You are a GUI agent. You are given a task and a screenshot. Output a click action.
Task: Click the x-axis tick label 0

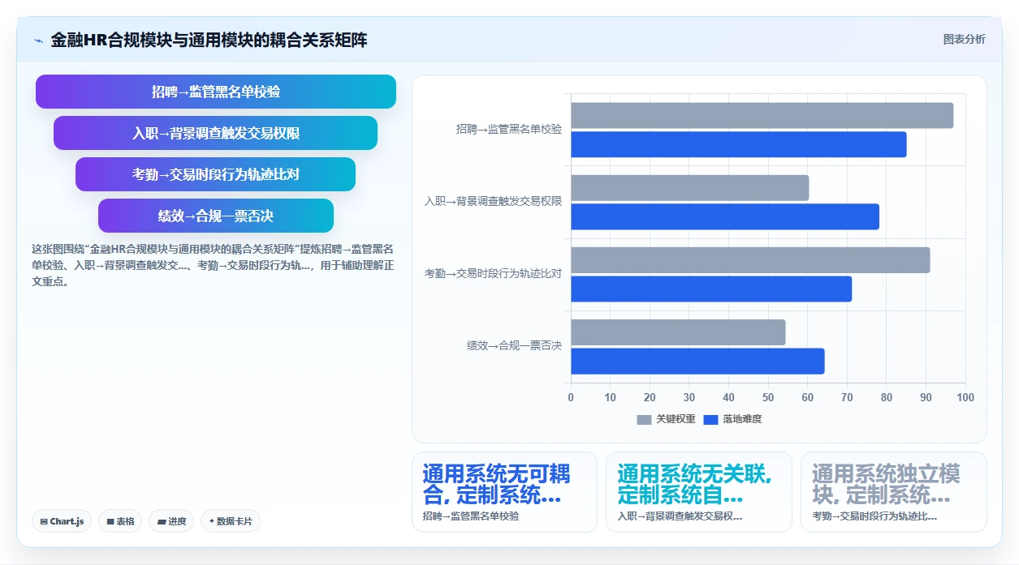point(571,397)
